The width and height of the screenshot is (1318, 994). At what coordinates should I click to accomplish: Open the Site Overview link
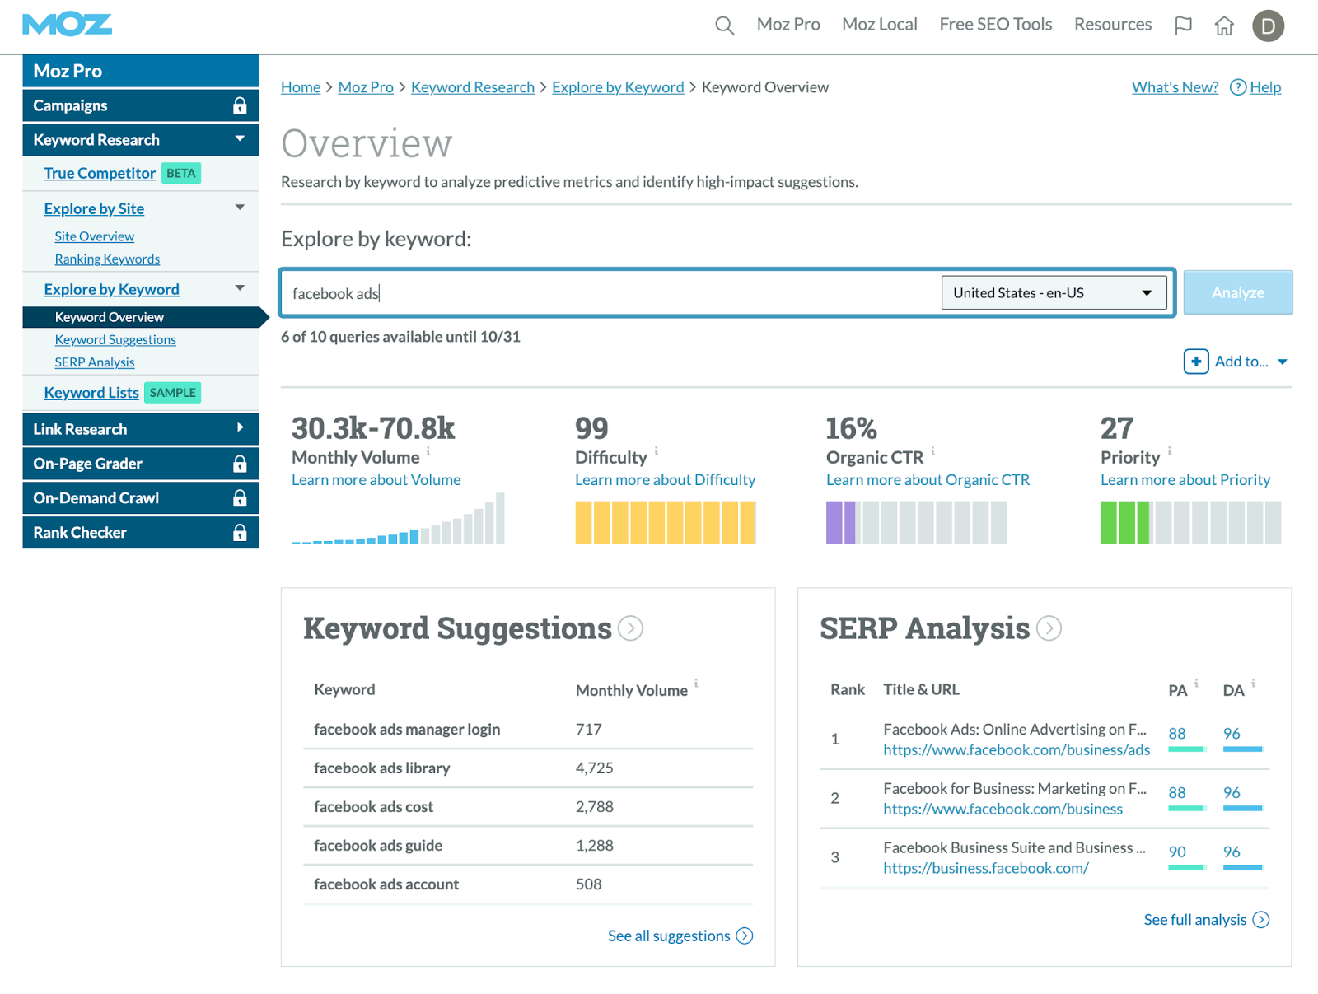pyautogui.click(x=95, y=236)
